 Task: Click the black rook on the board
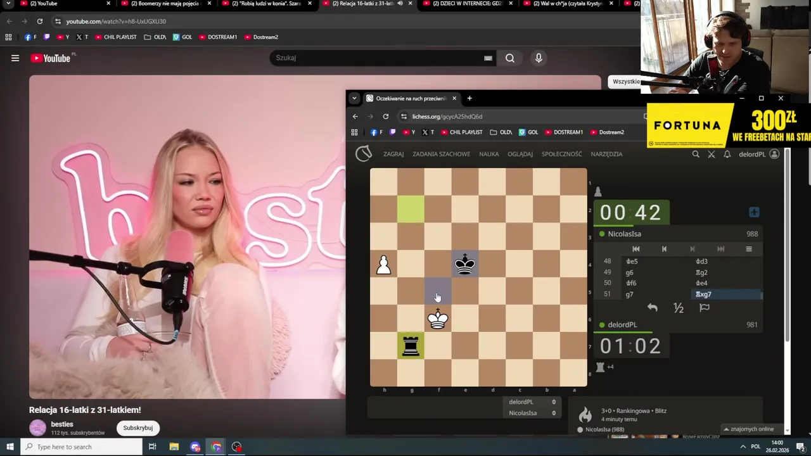pos(411,346)
